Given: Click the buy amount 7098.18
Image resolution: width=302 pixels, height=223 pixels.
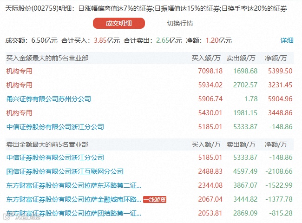Looking at the screenshot, I should (210, 71).
